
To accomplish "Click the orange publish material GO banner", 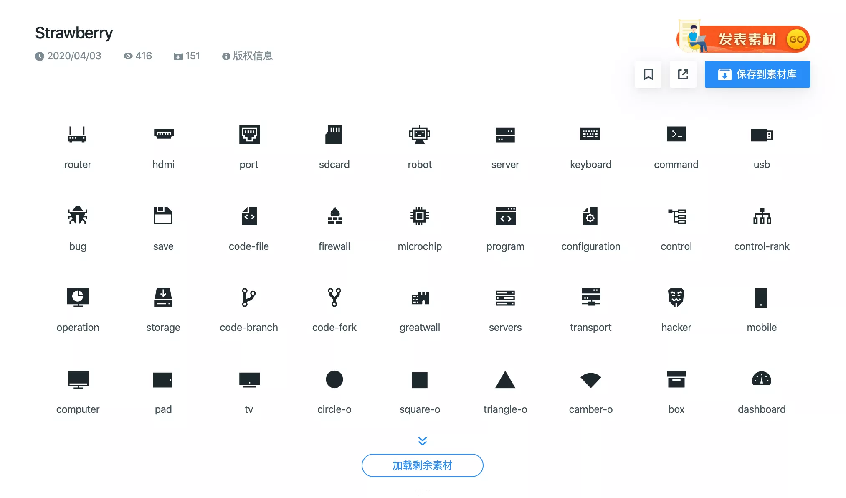I will pos(743,39).
